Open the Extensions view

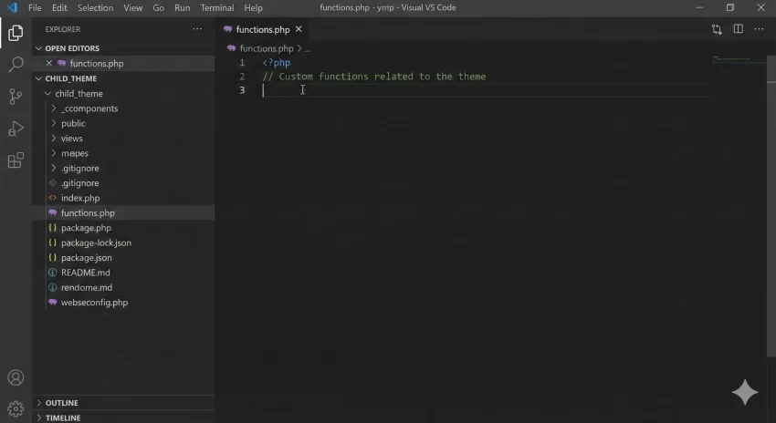16,160
